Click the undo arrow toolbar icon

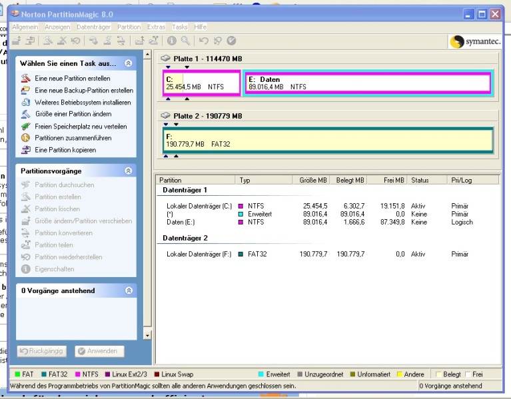tap(204, 41)
